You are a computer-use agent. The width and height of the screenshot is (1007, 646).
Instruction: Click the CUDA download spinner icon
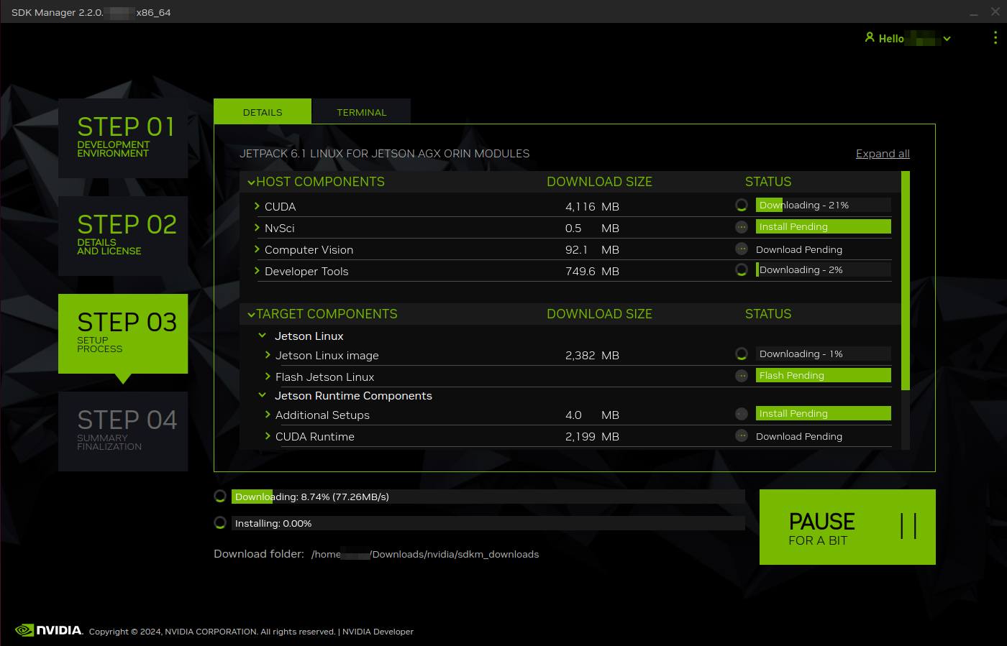pyautogui.click(x=742, y=205)
